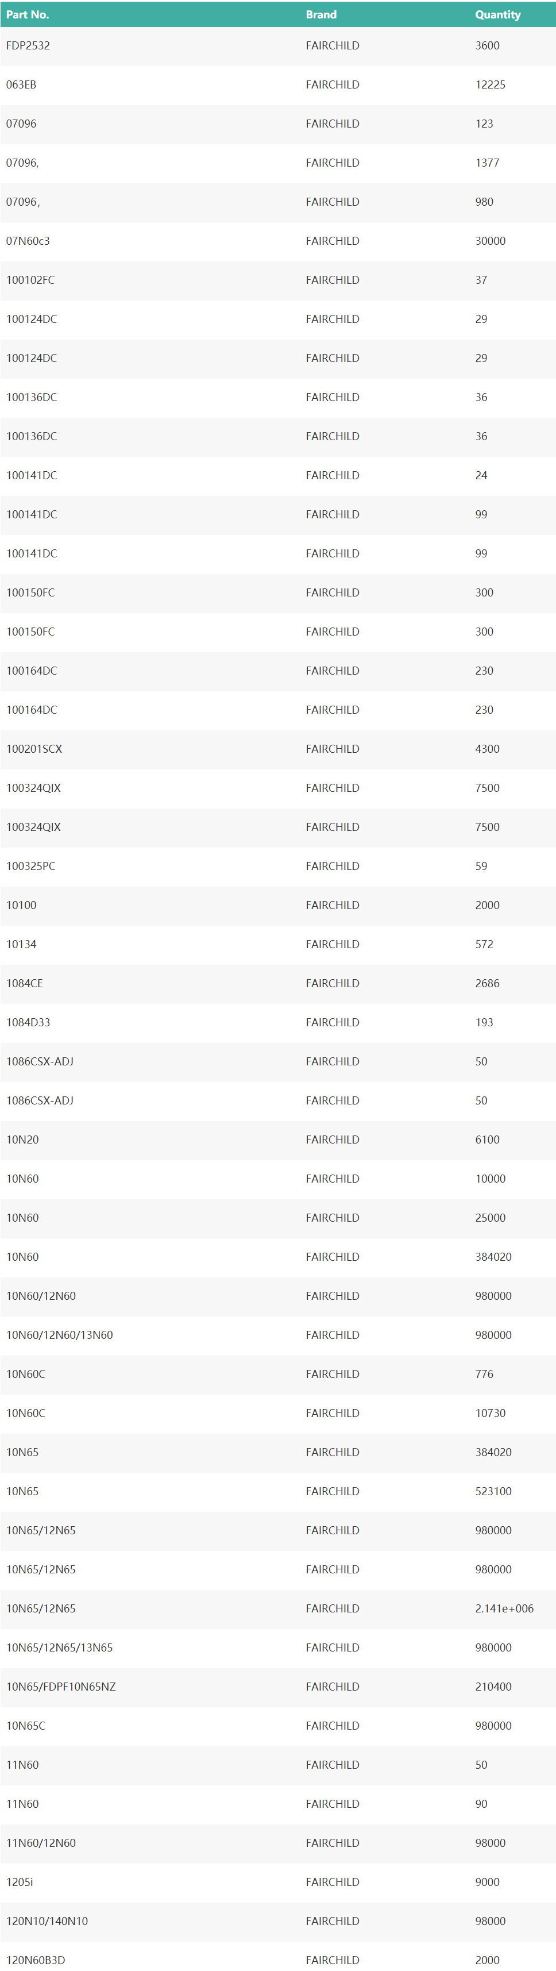
Task: Click the quantity 12225 cell
Action: pyautogui.click(x=490, y=85)
